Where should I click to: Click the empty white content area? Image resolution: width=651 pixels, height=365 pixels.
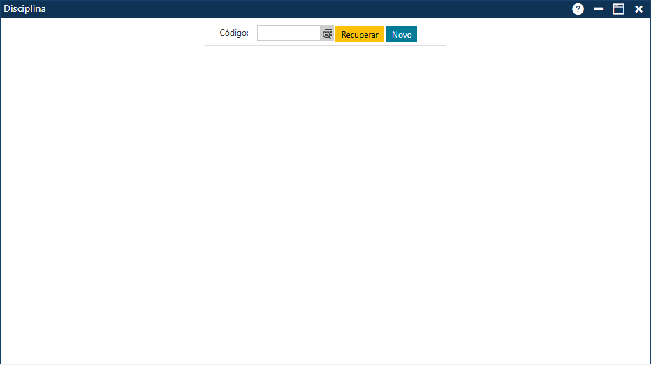(x=325, y=202)
